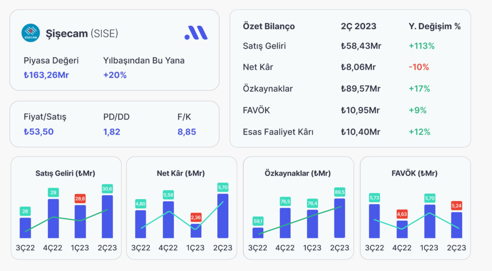Click the red 2,36 label in Net Kâr chart

[x=196, y=217]
